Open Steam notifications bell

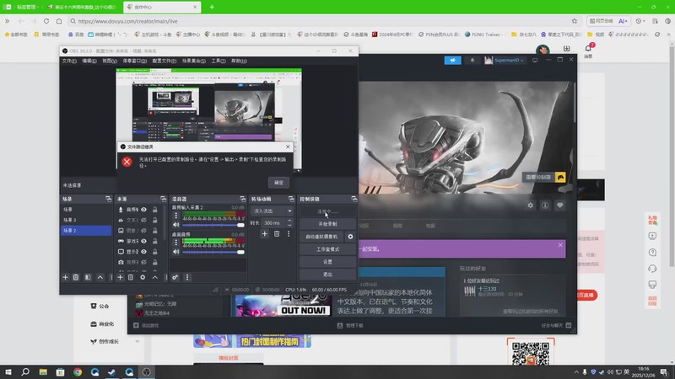coord(472,61)
